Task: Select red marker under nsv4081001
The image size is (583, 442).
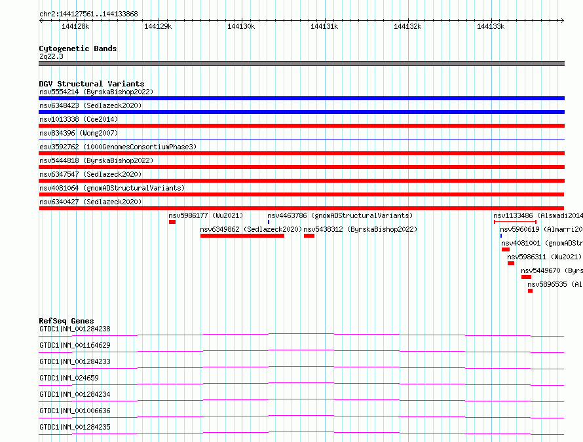Action: click(506, 249)
